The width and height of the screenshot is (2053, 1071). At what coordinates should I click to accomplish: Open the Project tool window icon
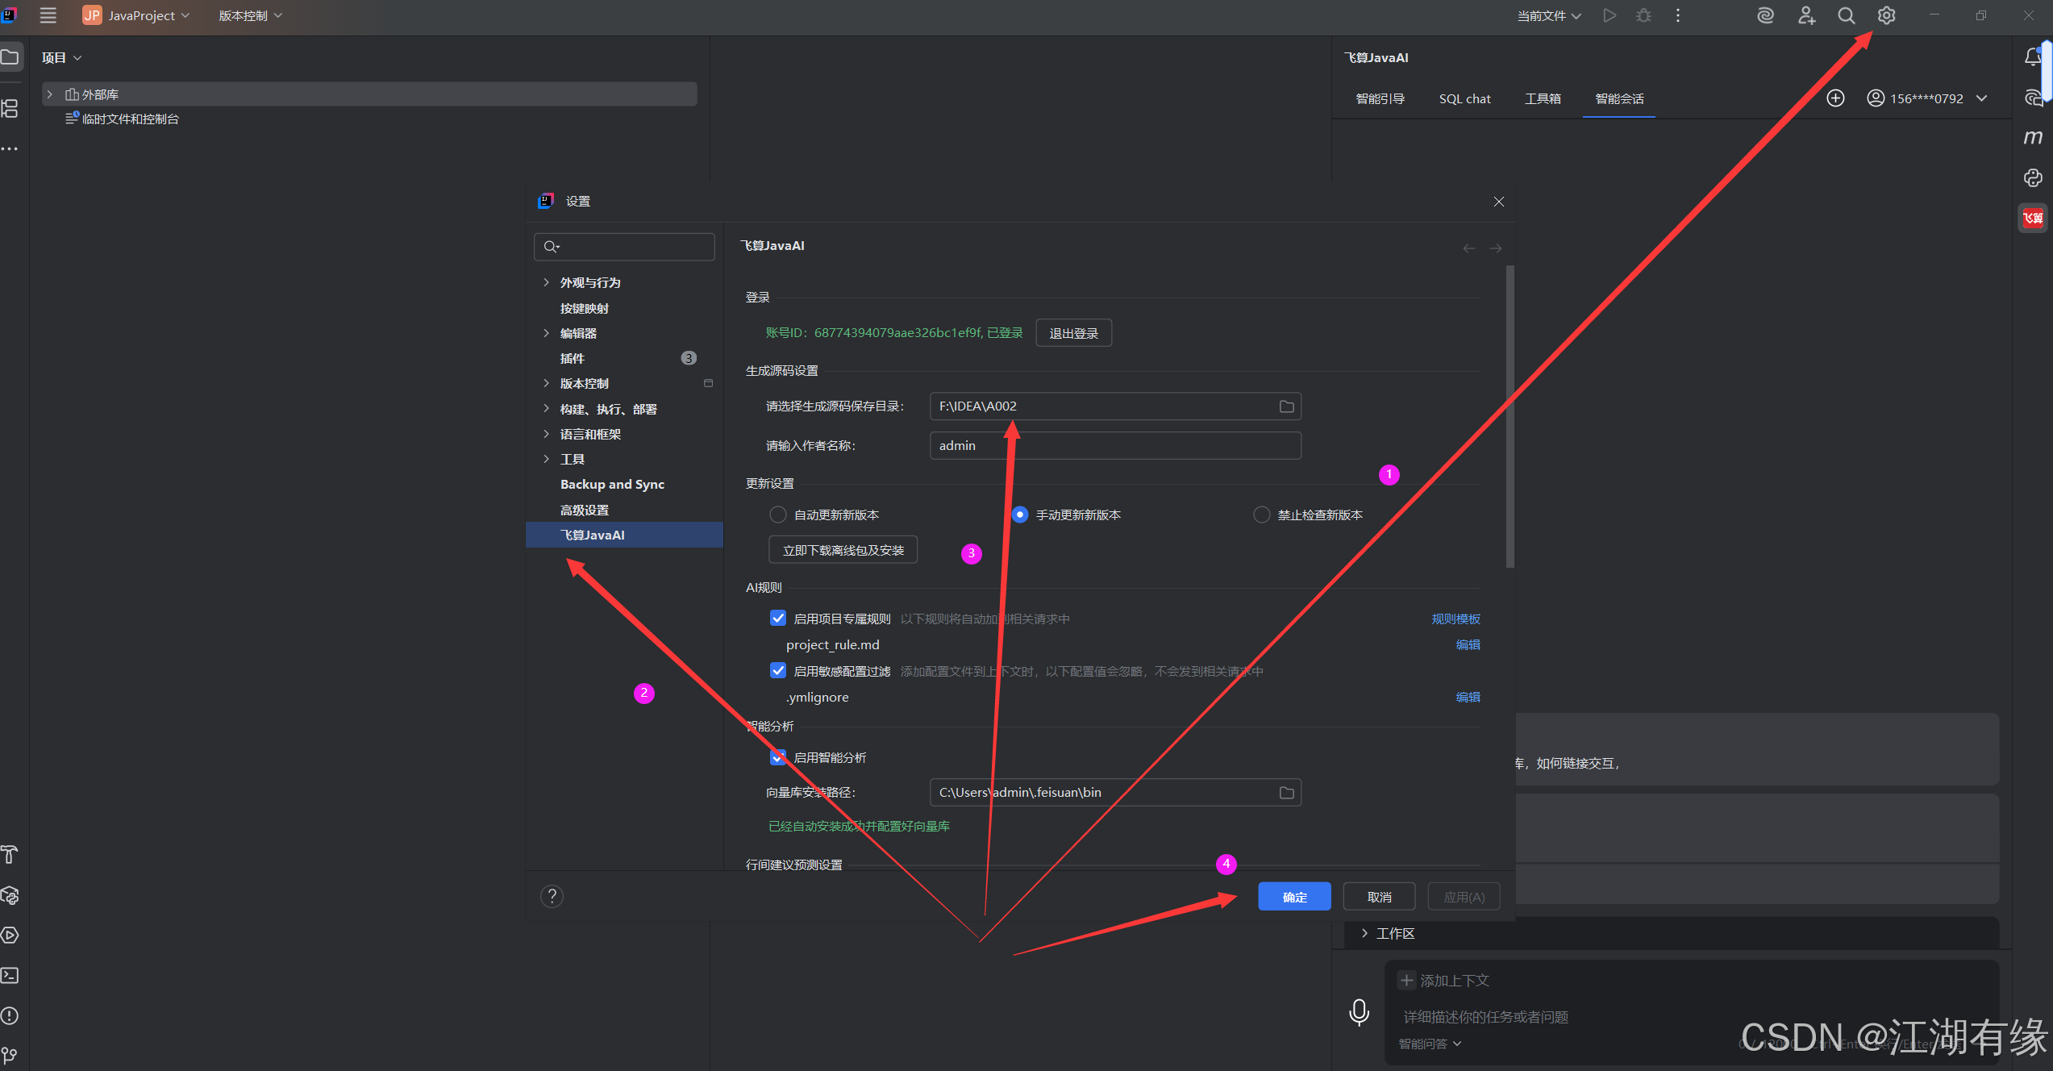(x=10, y=57)
